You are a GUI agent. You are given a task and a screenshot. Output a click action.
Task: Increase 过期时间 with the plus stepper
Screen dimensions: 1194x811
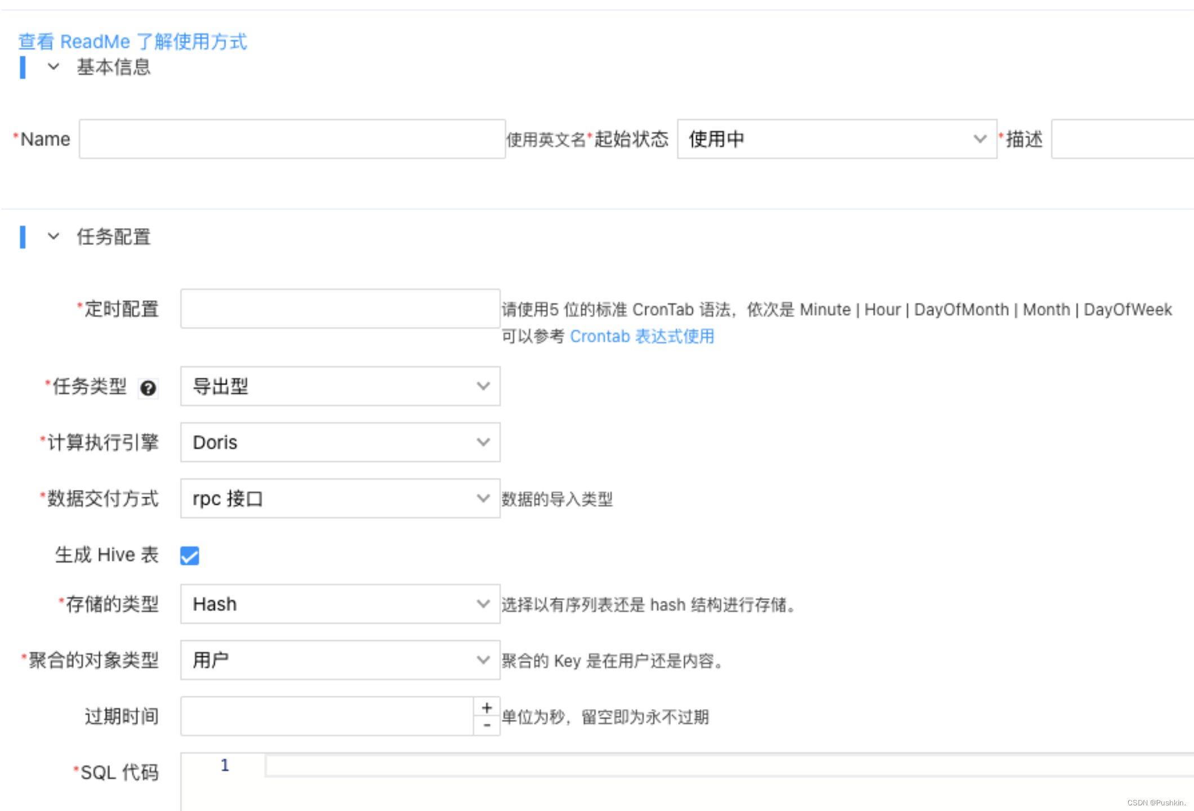pyautogui.click(x=487, y=707)
